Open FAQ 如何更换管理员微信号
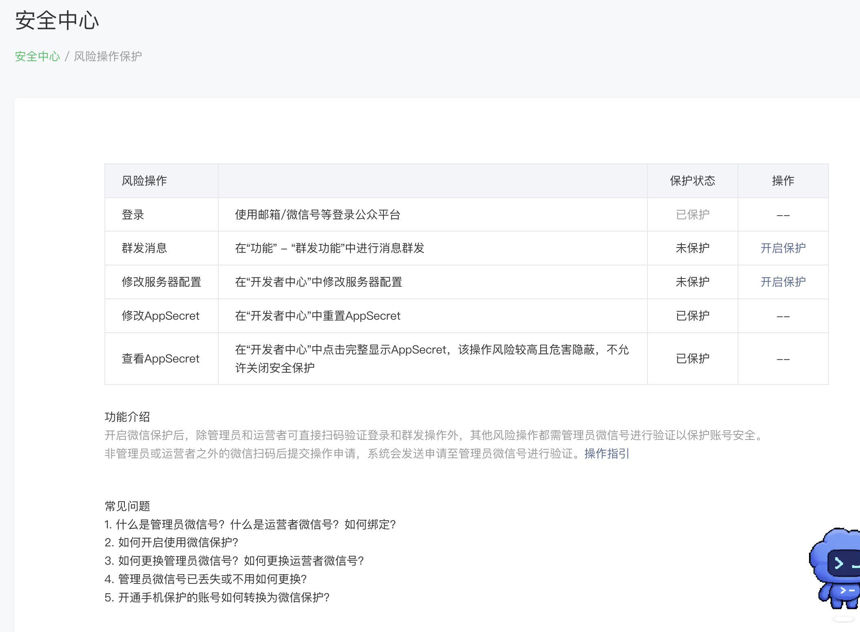The height and width of the screenshot is (632, 860). point(234,561)
